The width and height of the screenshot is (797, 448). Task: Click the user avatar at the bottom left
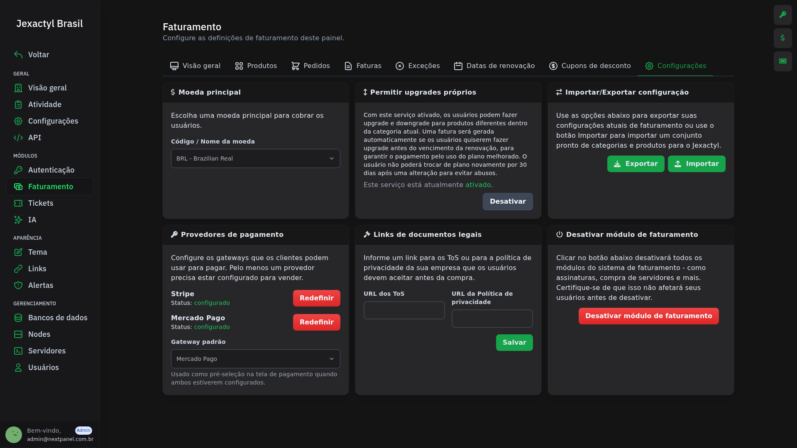pos(14,435)
